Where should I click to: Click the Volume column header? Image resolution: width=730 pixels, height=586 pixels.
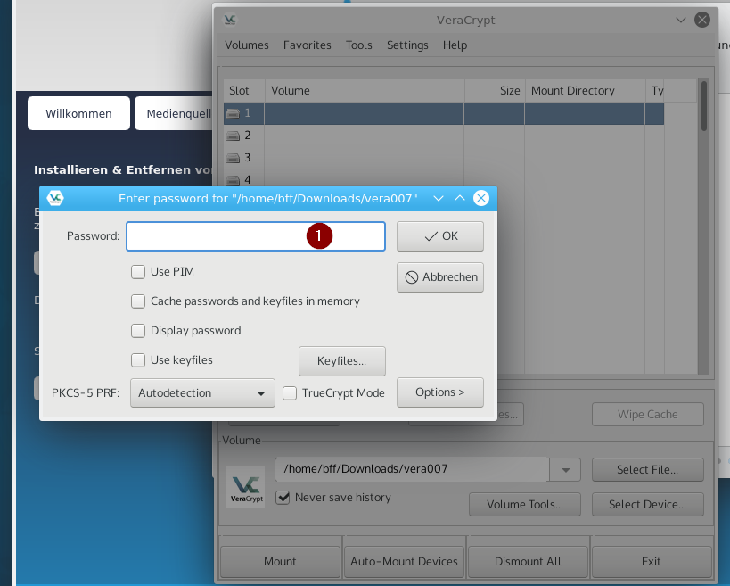tap(365, 90)
